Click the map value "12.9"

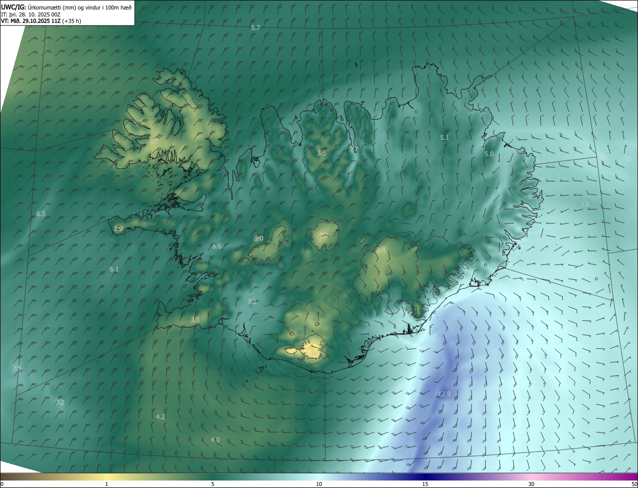click(444, 394)
